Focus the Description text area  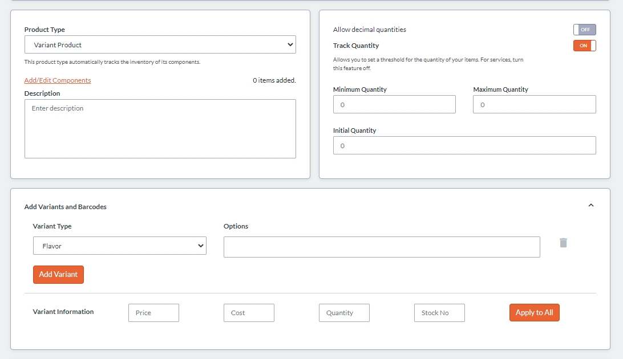tap(160, 129)
